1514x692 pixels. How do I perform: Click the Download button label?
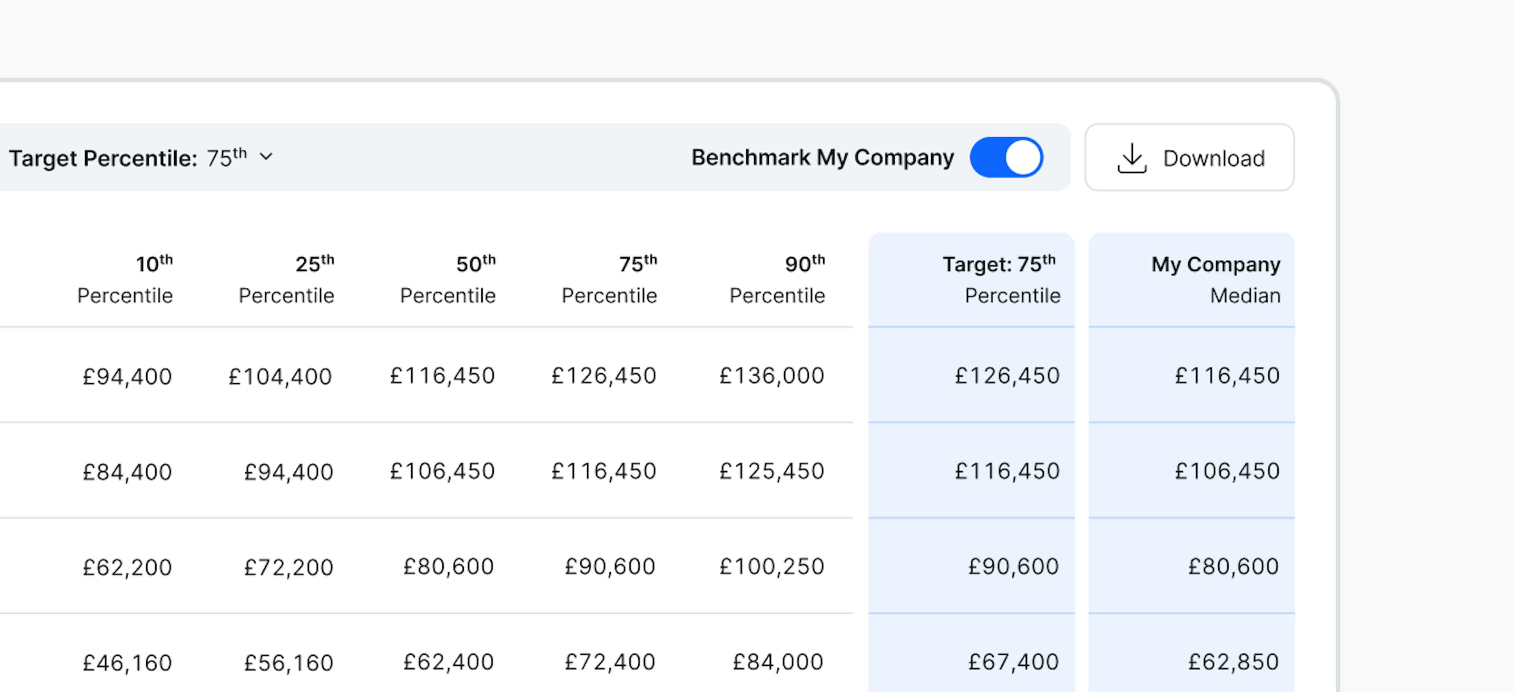(x=1214, y=158)
